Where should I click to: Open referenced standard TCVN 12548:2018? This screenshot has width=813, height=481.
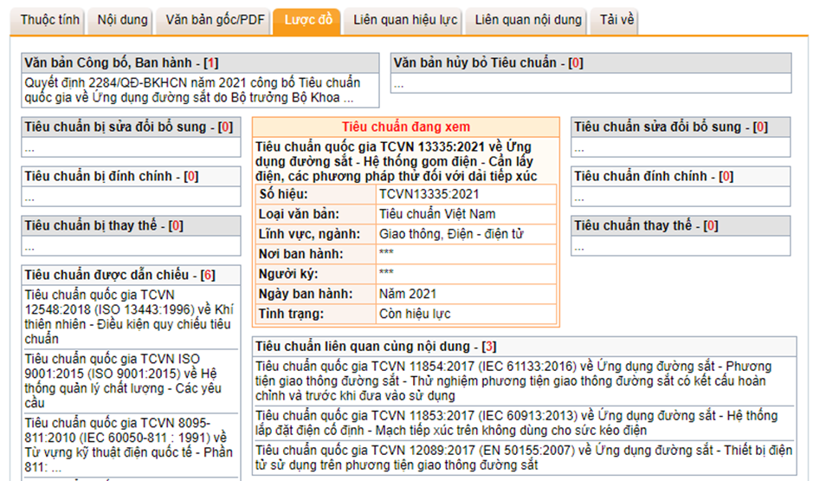[x=127, y=316]
